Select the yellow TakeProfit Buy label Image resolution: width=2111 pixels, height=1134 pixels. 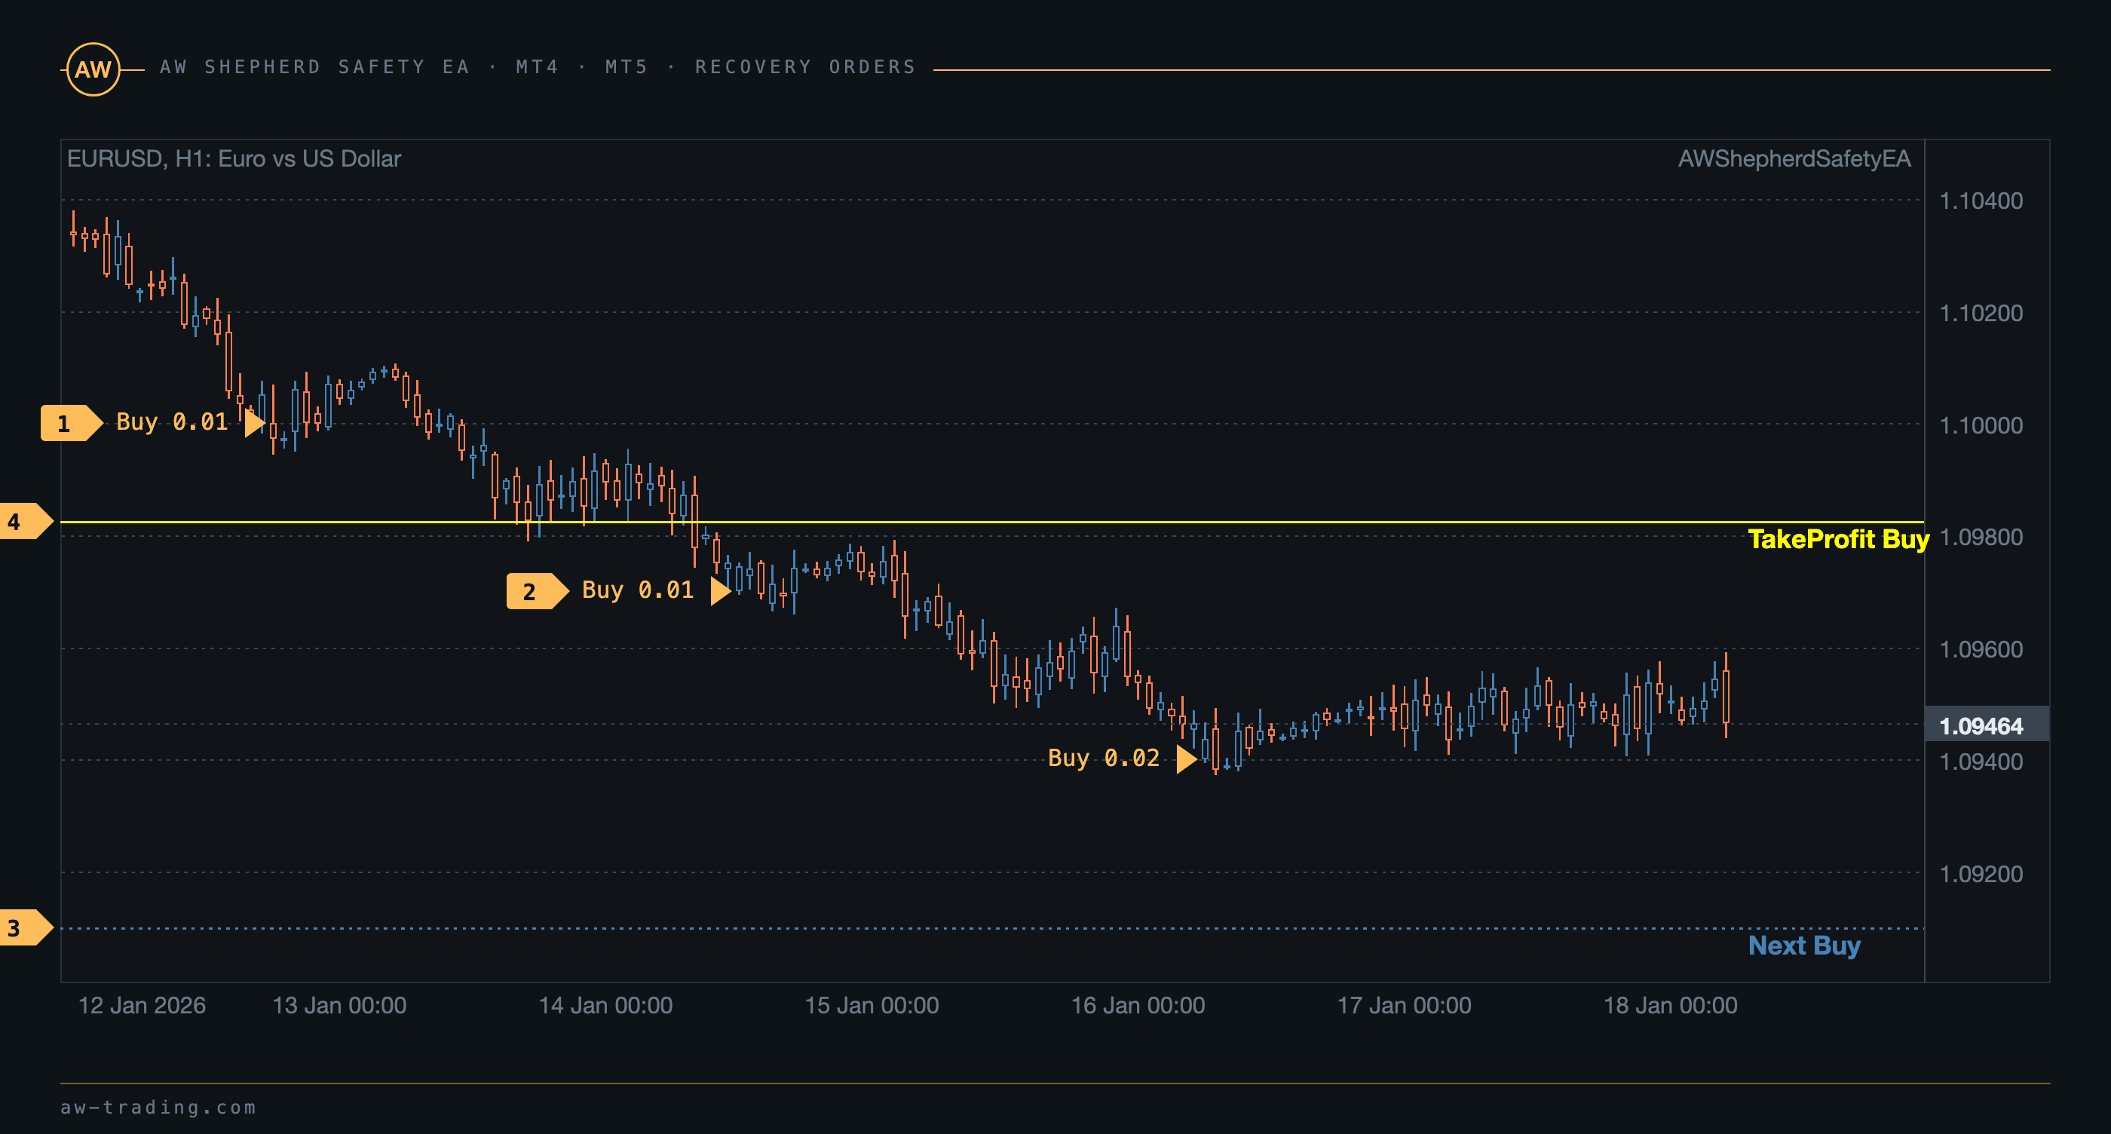[x=1838, y=539]
